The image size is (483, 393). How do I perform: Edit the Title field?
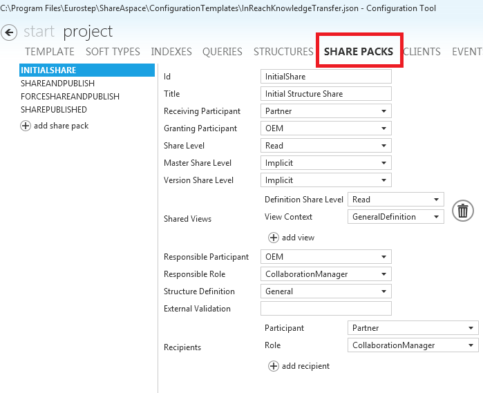(x=326, y=94)
